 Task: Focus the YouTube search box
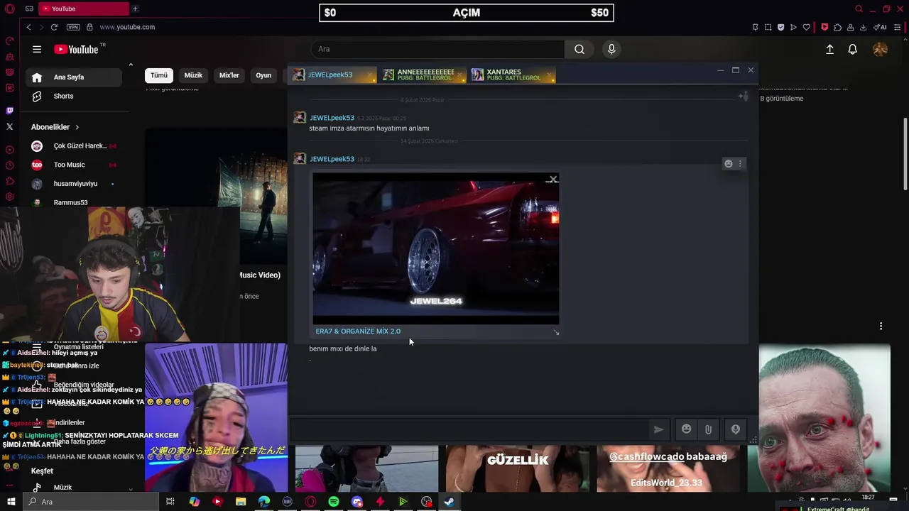click(438, 49)
